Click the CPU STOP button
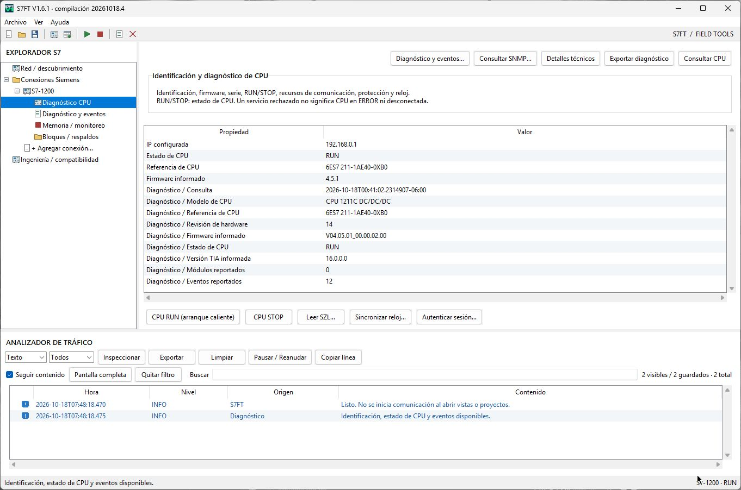741x490 pixels. pos(268,317)
